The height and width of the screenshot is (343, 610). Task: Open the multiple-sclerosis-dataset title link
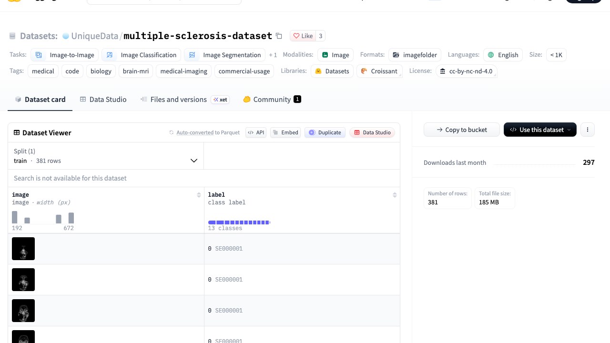point(198,36)
